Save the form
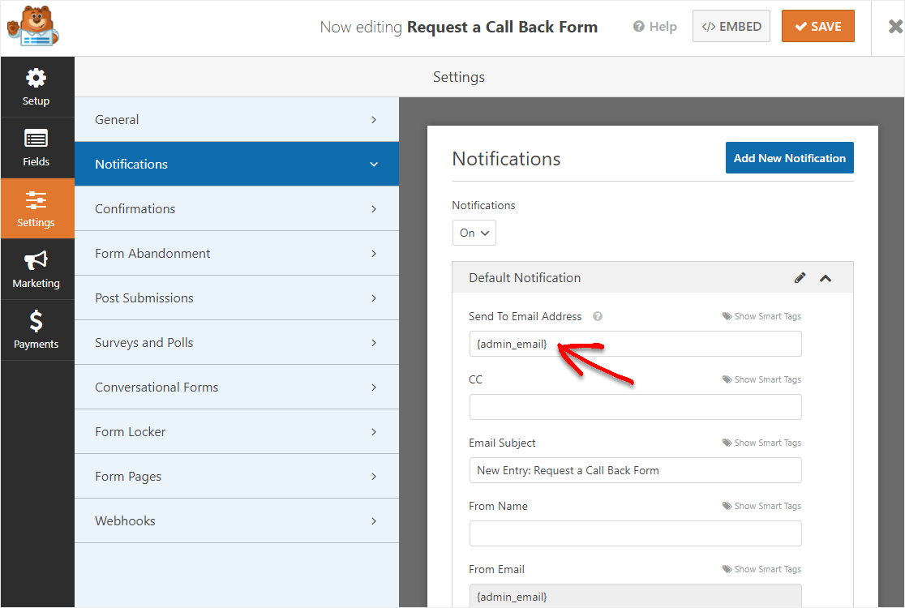Screen dimensions: 905x608 point(817,26)
